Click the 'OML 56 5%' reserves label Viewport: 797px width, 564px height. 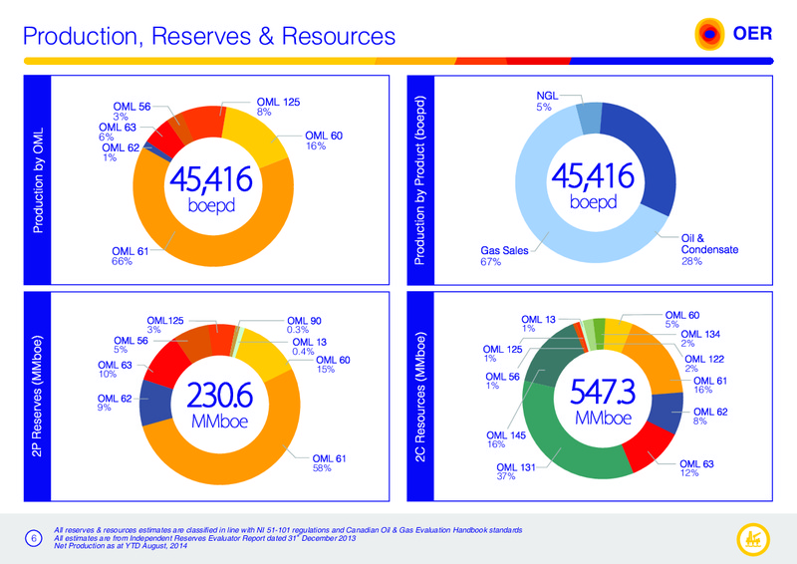(x=131, y=345)
